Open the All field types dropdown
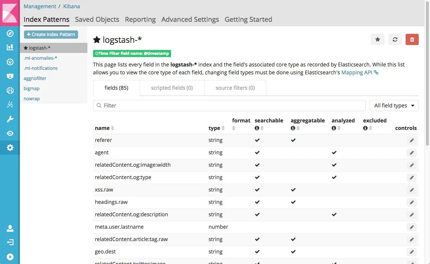The height and width of the screenshot is (264, 430). [394, 106]
